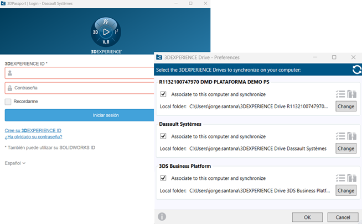The height and width of the screenshot is (224, 362).
Task: Click folder icon for DMD PLATAFORMA DEMO PS
Action: [x=351, y=94]
